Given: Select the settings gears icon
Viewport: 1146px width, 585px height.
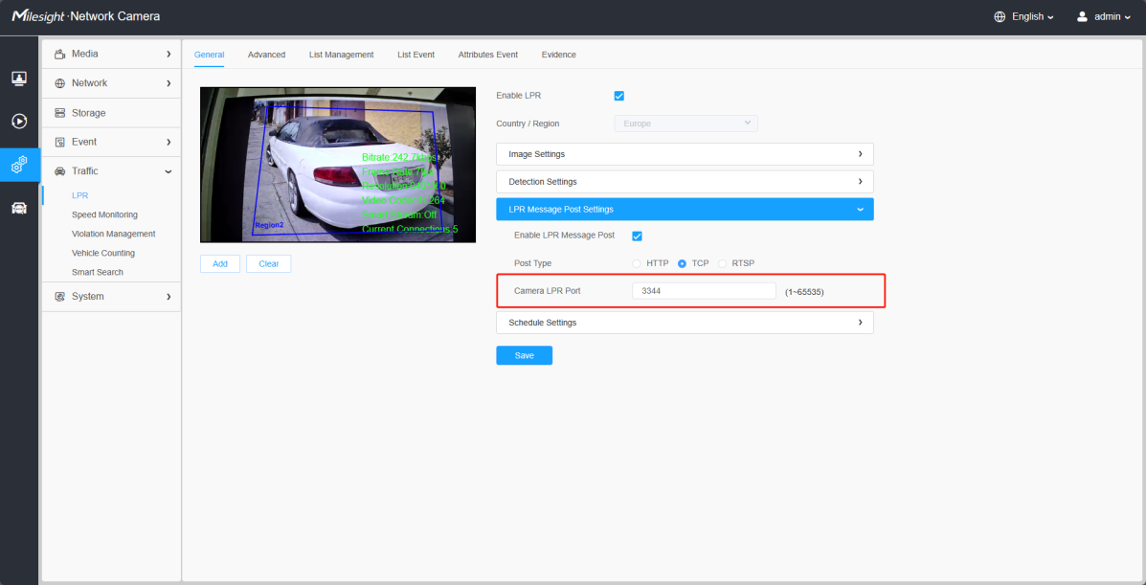Looking at the screenshot, I should [x=19, y=165].
